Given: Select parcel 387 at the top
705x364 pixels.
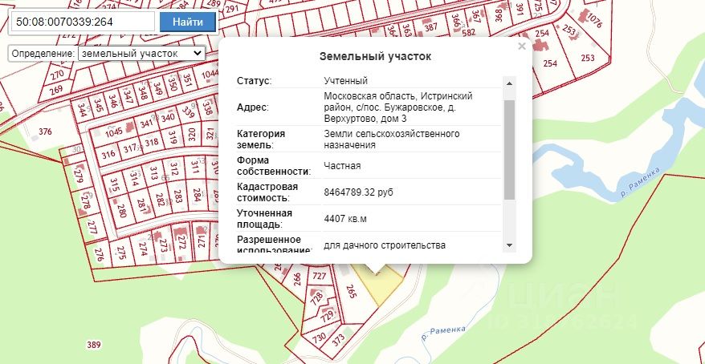Looking at the screenshot, I should [430, 27].
